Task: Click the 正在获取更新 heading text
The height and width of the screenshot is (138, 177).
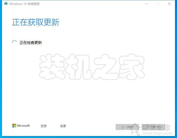Action: tap(36, 22)
